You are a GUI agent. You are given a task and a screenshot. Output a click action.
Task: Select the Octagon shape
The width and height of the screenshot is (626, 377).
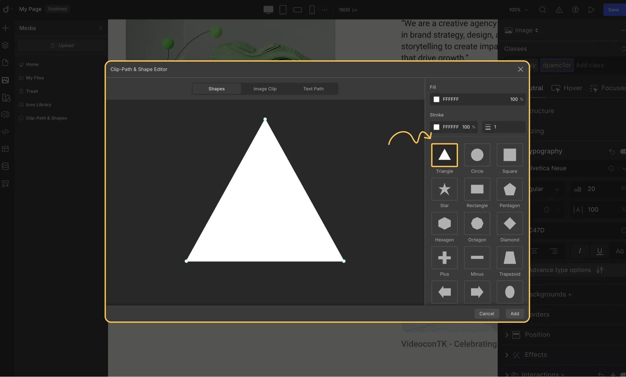click(x=477, y=224)
